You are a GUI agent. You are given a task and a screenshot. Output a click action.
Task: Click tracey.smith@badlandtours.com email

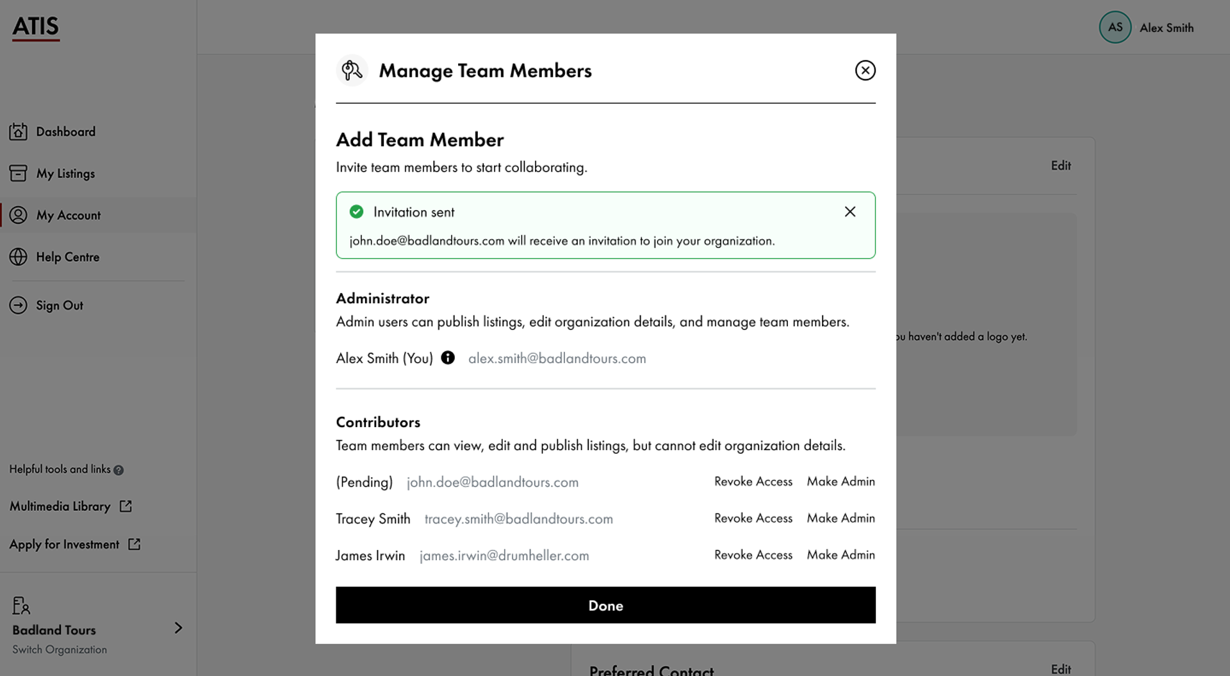coord(518,519)
